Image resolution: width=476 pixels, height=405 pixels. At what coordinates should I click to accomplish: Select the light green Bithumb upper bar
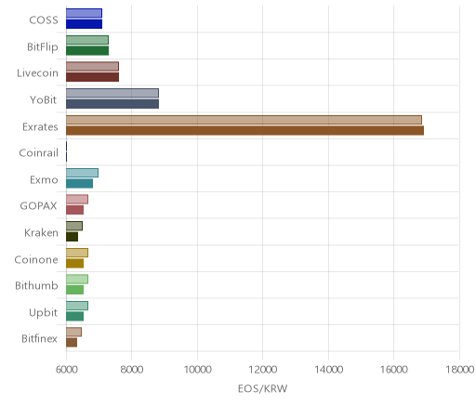click(x=77, y=280)
